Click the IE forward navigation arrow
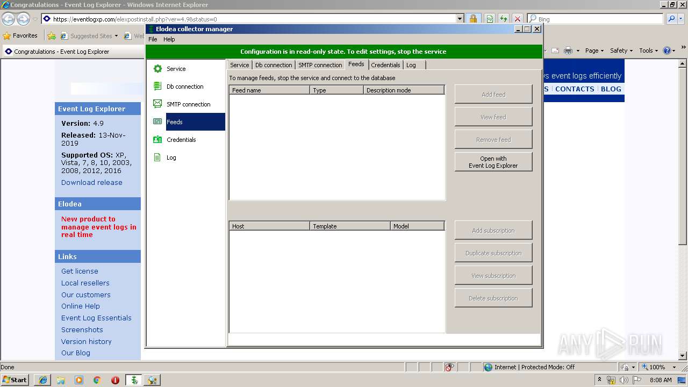 tap(23, 19)
